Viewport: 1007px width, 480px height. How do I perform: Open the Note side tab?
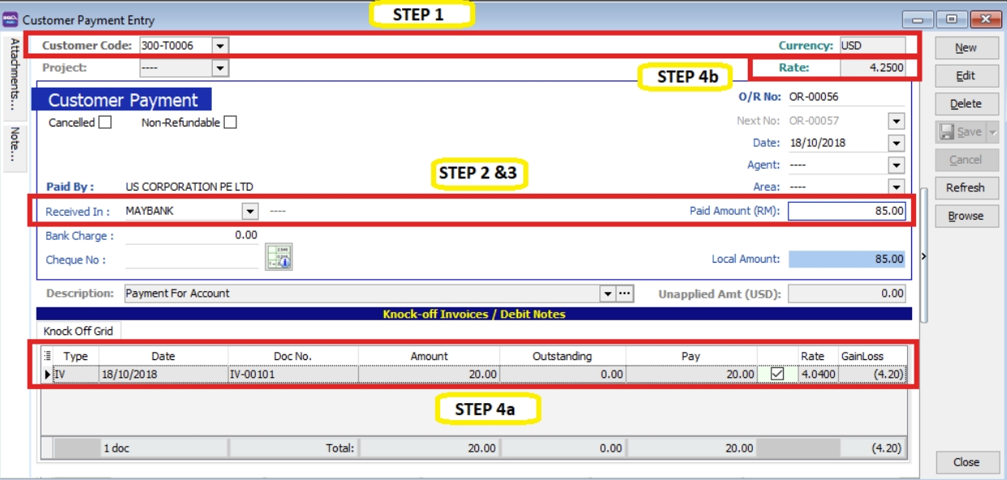[15, 144]
